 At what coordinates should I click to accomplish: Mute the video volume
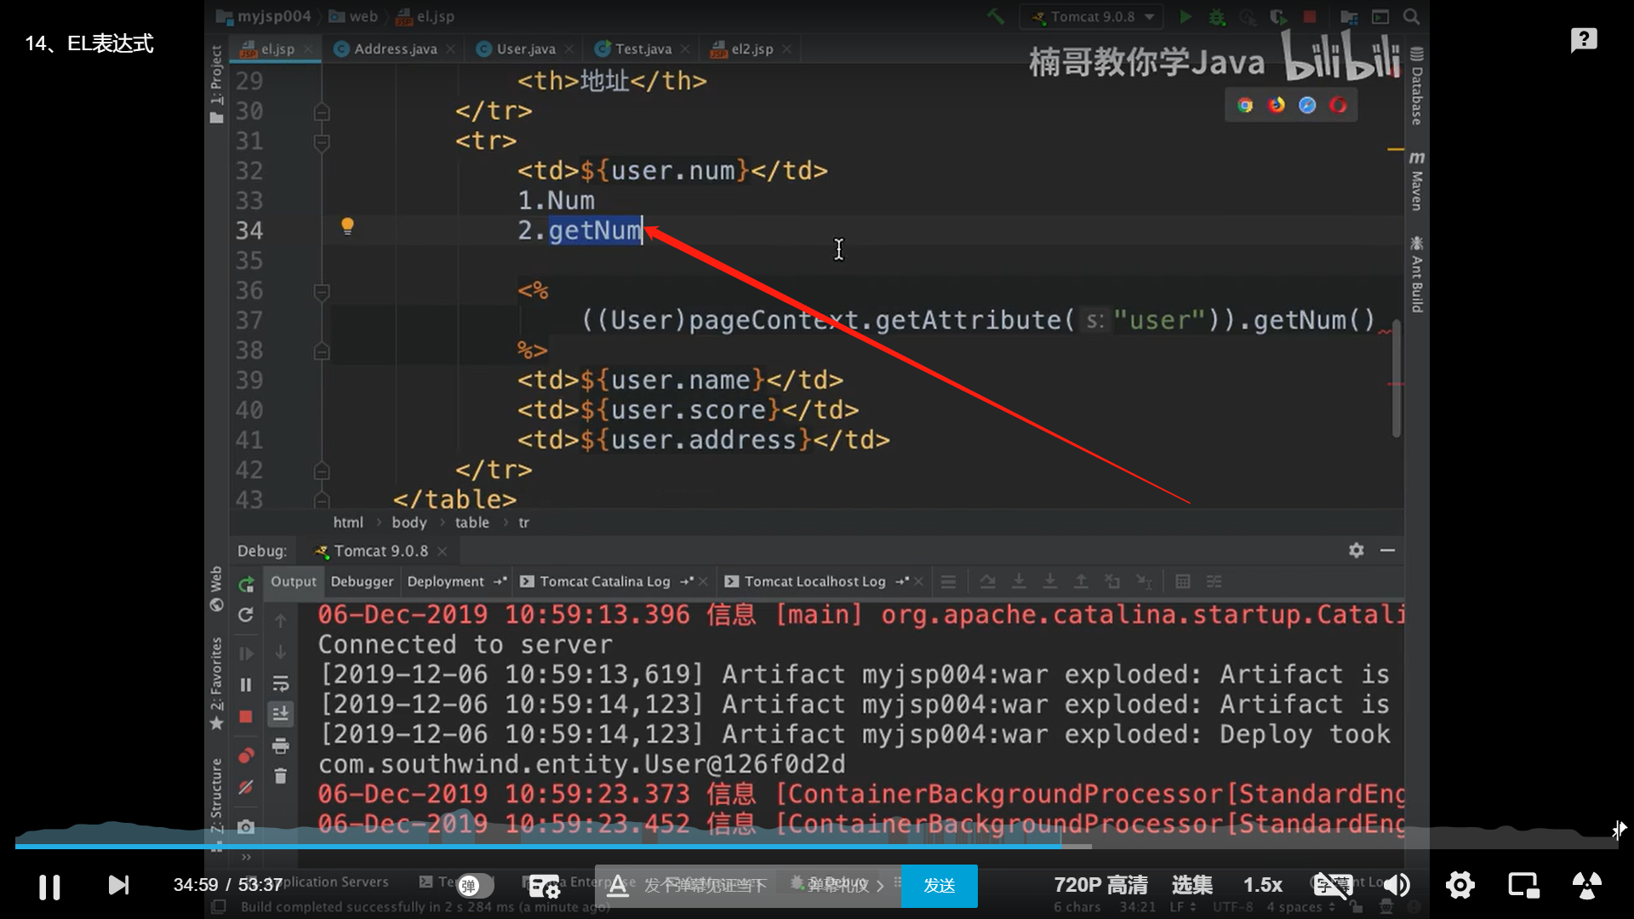1396,886
